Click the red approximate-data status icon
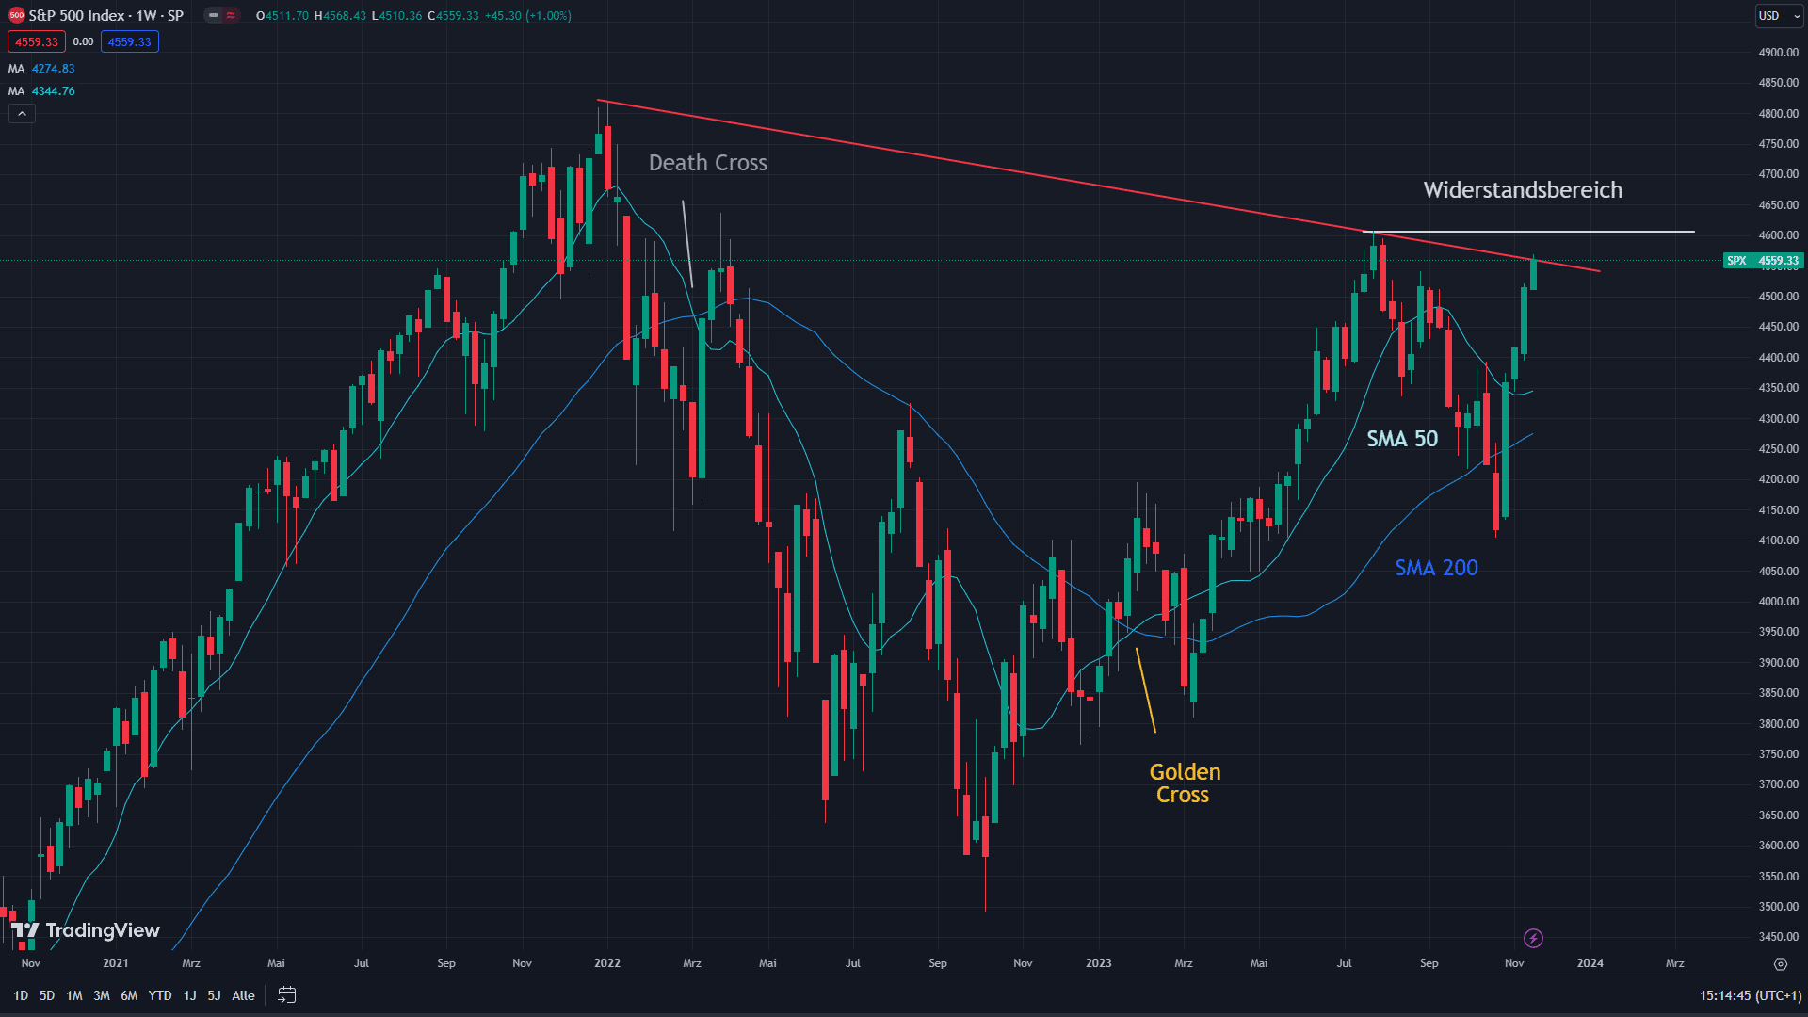This screenshot has height=1017, width=1808. pos(231,15)
